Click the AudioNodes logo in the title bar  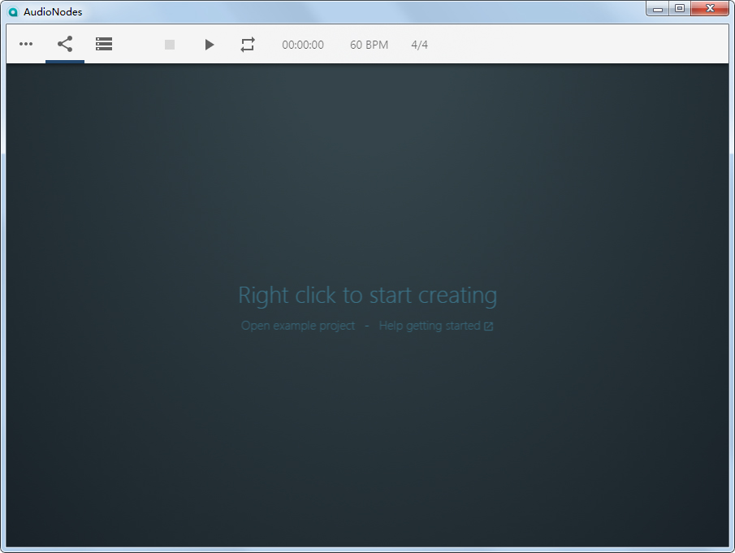12,11
